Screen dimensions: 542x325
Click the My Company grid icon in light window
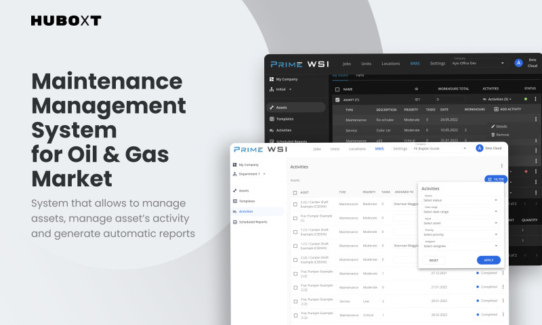pyautogui.click(x=234, y=165)
